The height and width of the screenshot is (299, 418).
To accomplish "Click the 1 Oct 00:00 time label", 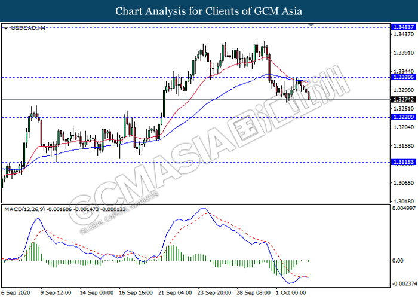I will click(291, 293).
